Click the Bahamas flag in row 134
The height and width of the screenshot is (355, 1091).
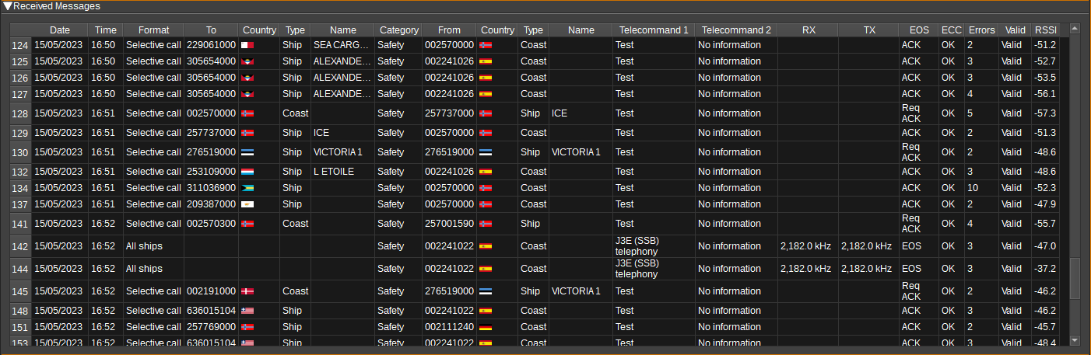[x=249, y=188]
